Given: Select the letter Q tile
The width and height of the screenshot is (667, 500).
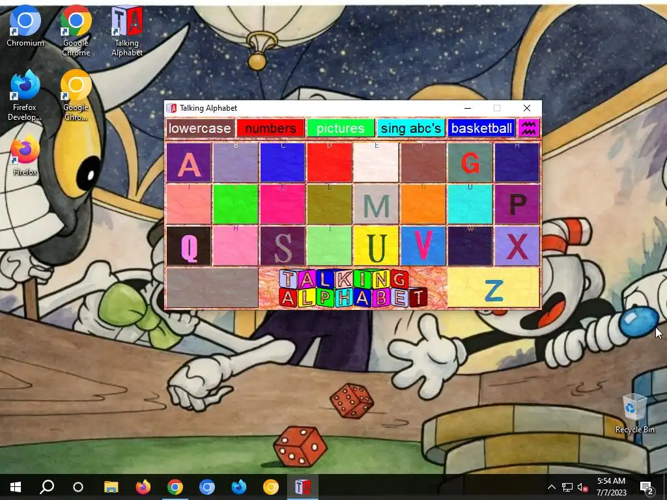Looking at the screenshot, I should click(x=189, y=245).
